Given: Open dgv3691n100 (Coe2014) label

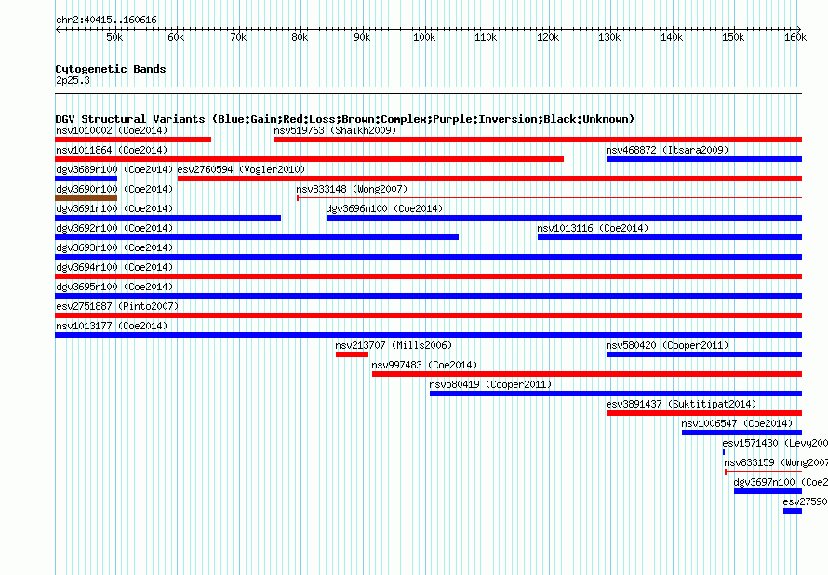Looking at the screenshot, I should coord(114,208).
